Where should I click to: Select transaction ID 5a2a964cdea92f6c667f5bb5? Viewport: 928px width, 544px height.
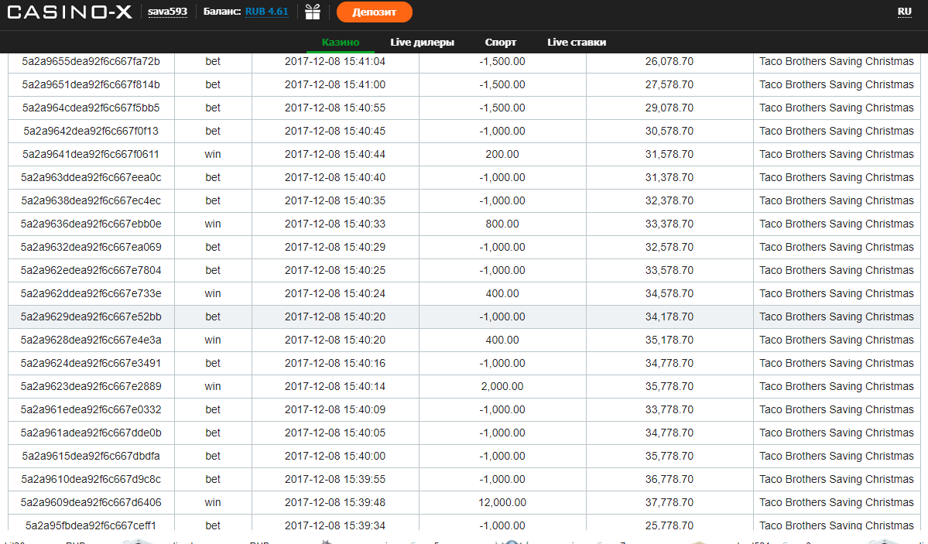91,108
